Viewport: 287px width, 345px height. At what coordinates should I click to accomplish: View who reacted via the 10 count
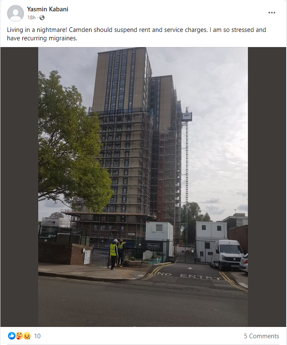[37, 336]
